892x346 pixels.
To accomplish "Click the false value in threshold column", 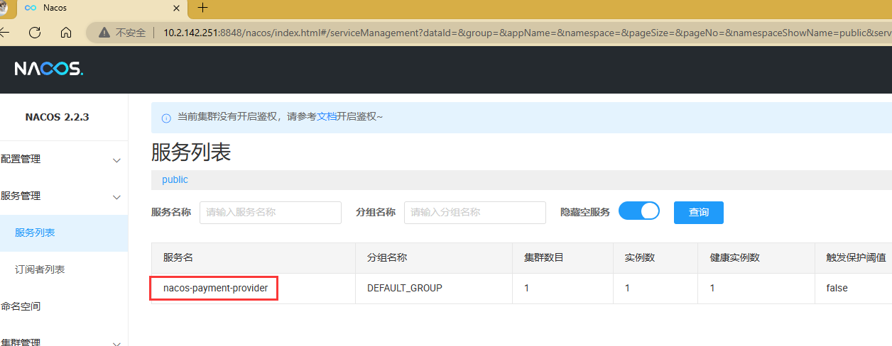I will 837,289.
